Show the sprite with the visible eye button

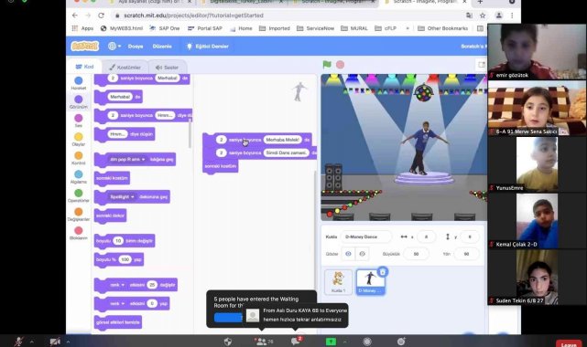click(348, 254)
